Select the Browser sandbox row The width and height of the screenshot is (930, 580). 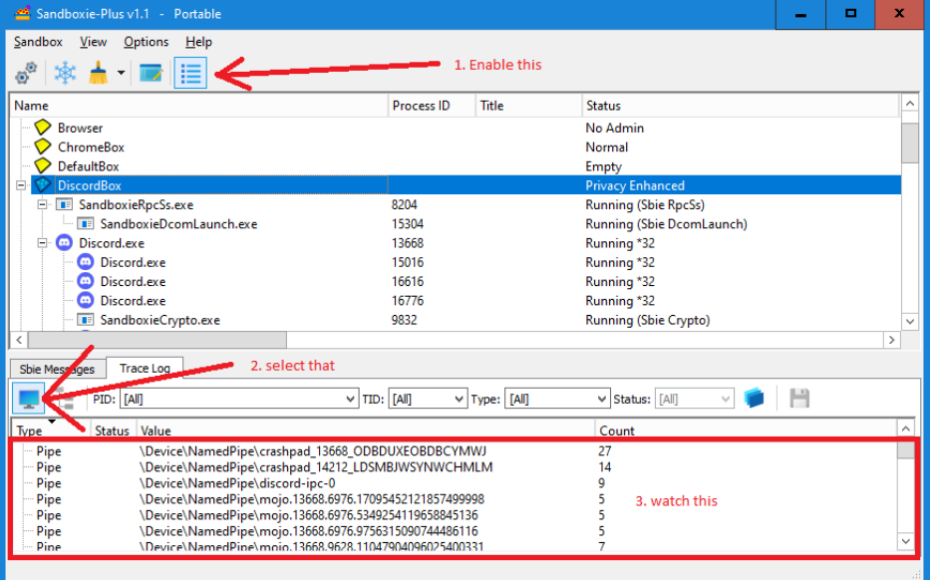coord(456,129)
